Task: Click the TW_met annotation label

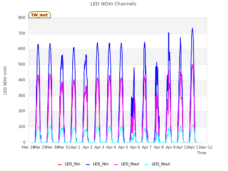Action: pos(40,15)
